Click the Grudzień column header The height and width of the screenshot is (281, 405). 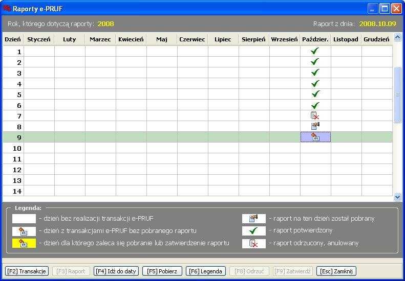[x=377, y=39]
